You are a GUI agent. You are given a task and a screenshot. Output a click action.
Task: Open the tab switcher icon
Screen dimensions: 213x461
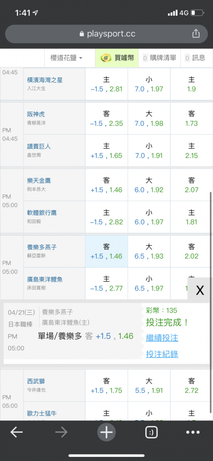[152, 432]
